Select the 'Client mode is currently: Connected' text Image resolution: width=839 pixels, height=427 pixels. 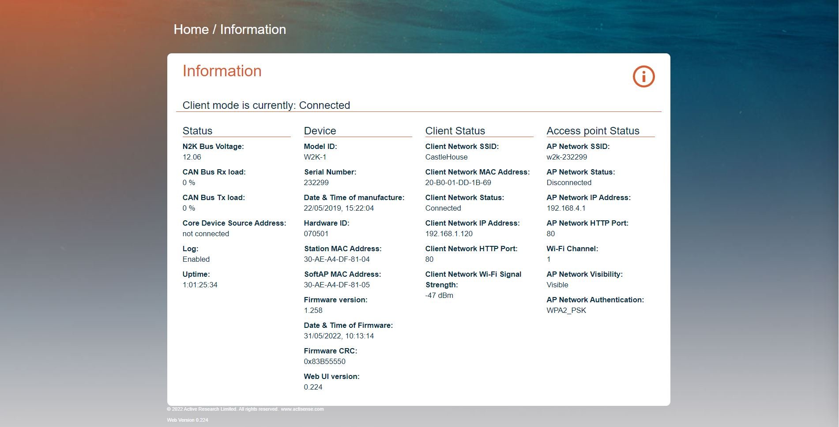[266, 105]
